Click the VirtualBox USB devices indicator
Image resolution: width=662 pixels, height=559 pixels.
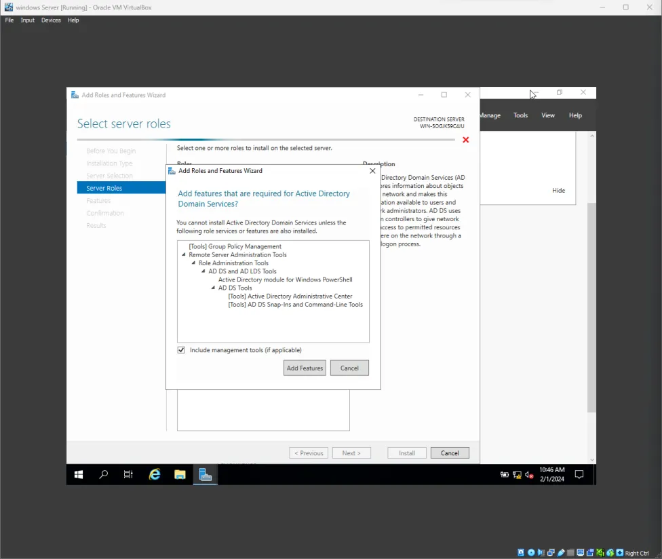561,553
